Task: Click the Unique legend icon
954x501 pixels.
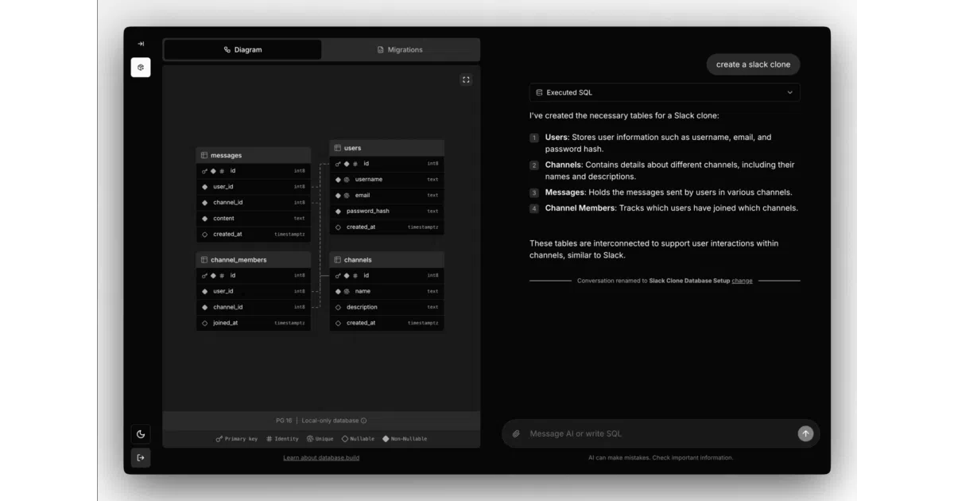Action: point(310,439)
